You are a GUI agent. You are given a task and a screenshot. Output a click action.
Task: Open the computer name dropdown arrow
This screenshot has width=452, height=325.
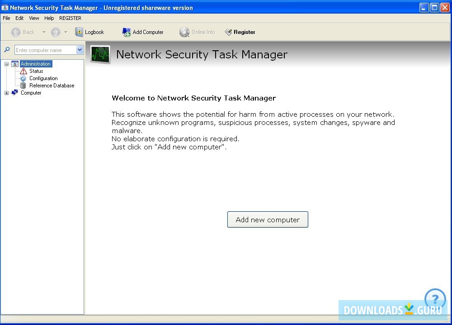click(80, 50)
